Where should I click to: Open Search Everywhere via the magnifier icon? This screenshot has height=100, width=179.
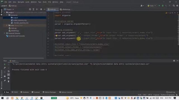click(174, 6)
